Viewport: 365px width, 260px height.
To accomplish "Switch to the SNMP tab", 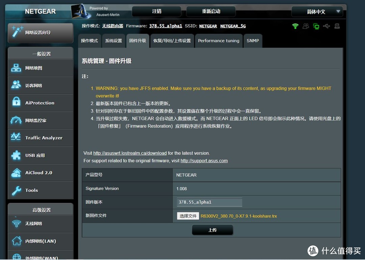I will [253, 41].
